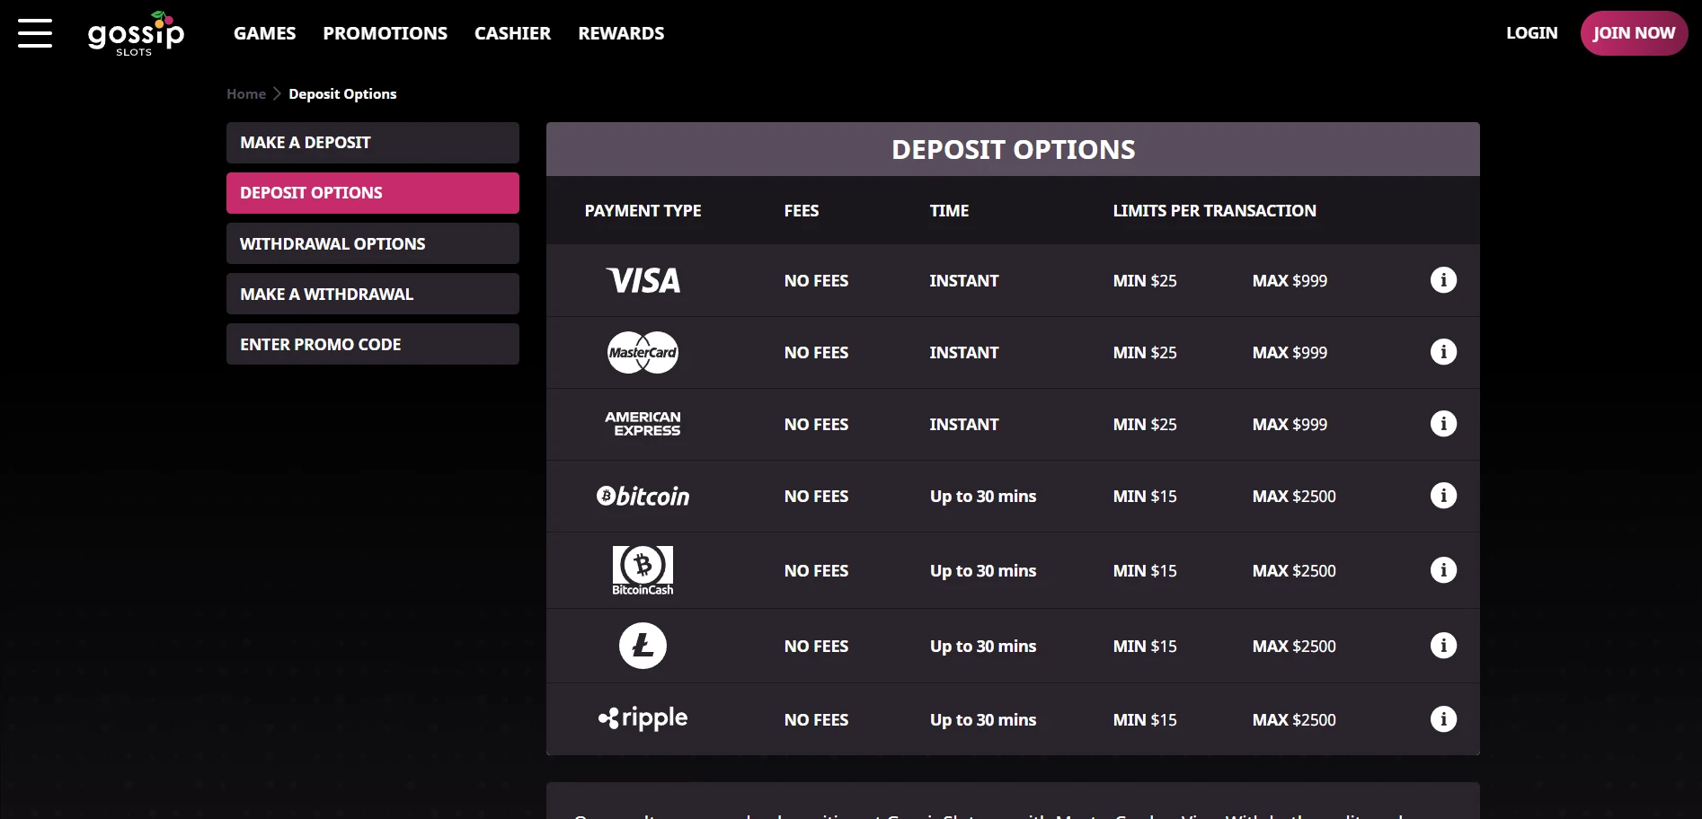This screenshot has width=1702, height=819.
Task: Click Deposit Options breadcrumb text
Action: click(x=342, y=93)
